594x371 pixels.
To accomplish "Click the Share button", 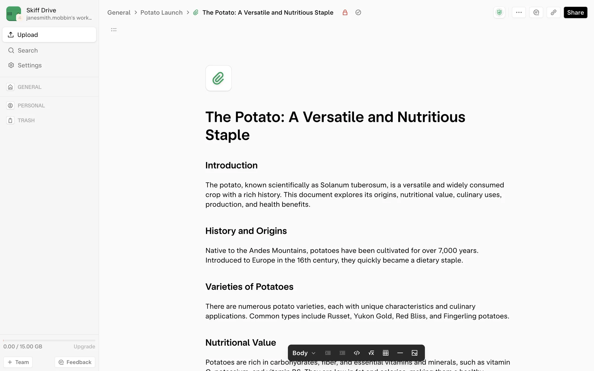I will click(x=575, y=12).
